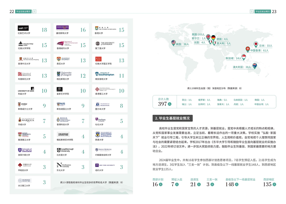Click the NUS logo card
Viewport: 286px width, 204px height.
pos(71,106)
